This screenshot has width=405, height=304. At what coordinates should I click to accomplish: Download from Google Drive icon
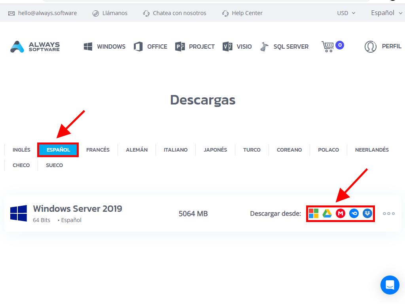(327, 213)
